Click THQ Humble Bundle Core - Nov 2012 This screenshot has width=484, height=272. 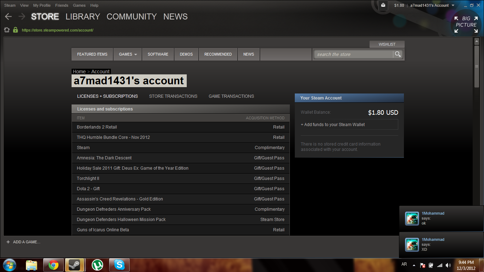coord(113,137)
